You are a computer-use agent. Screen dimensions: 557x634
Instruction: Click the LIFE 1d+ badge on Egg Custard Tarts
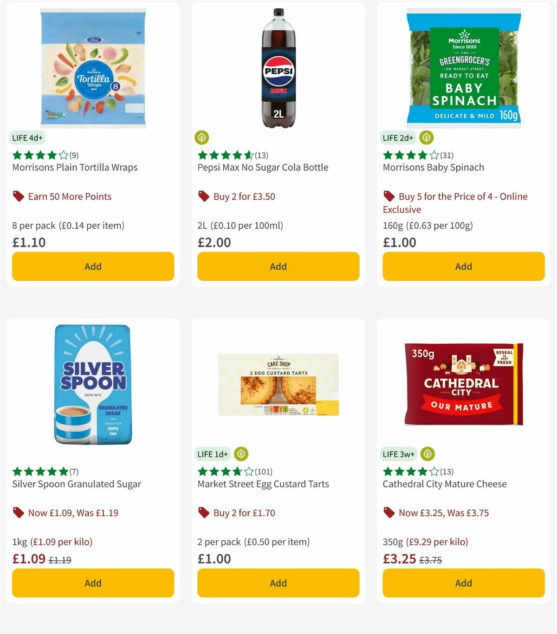click(212, 454)
